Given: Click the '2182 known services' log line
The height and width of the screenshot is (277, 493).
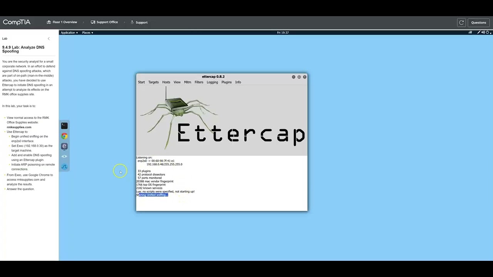Looking at the screenshot, I should tap(149, 188).
